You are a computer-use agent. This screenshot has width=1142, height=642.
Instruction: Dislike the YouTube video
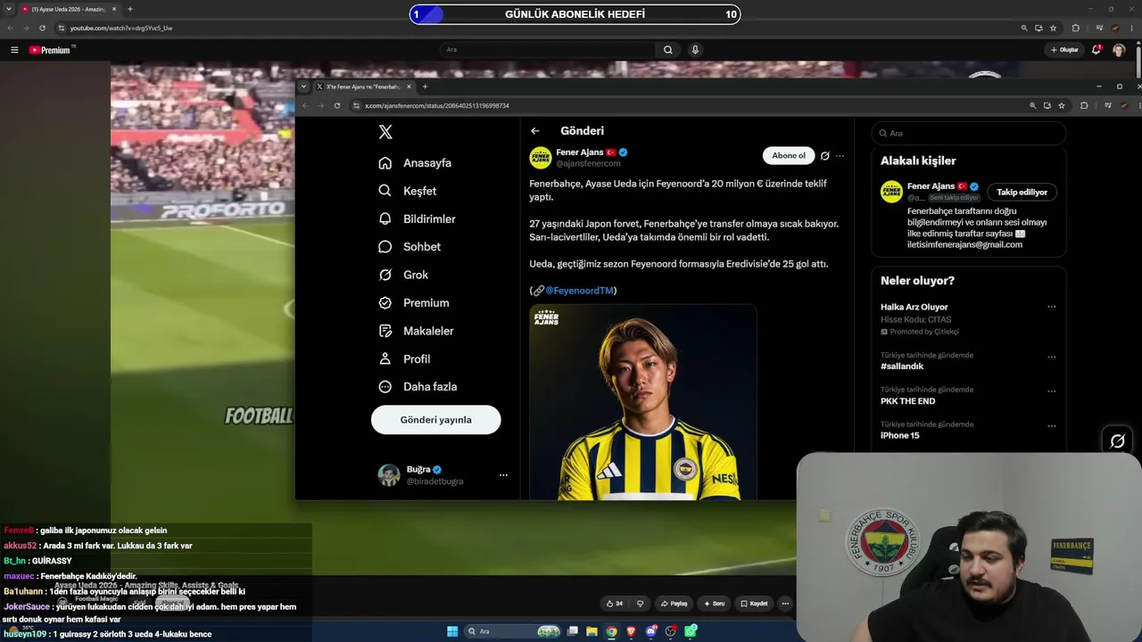tap(640, 604)
